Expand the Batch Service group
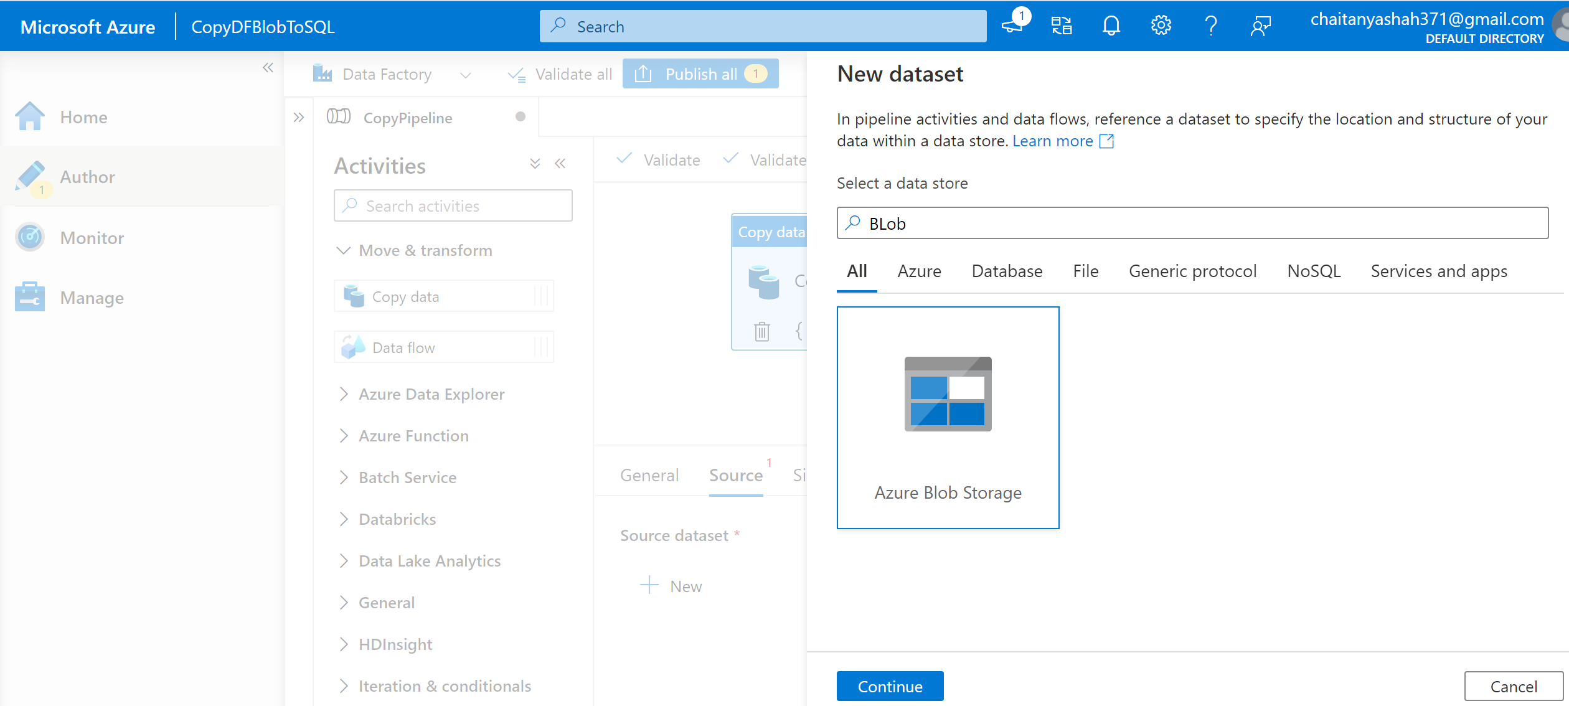1569x706 pixels. [344, 478]
